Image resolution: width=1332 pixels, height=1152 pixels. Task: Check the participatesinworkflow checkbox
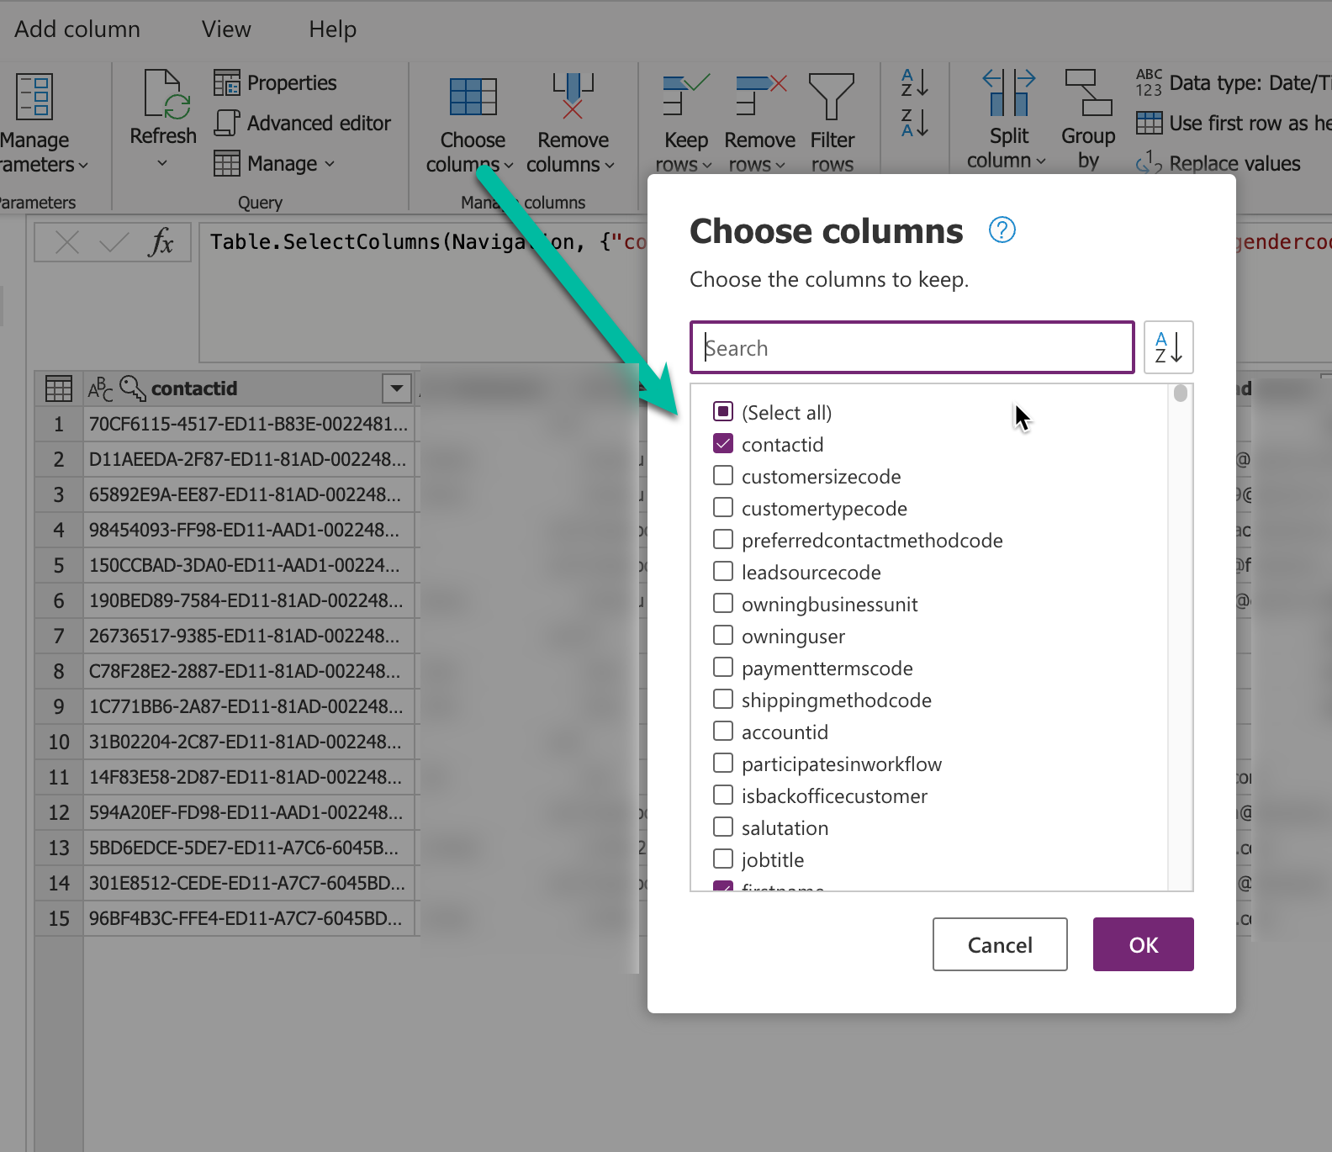pos(723,763)
